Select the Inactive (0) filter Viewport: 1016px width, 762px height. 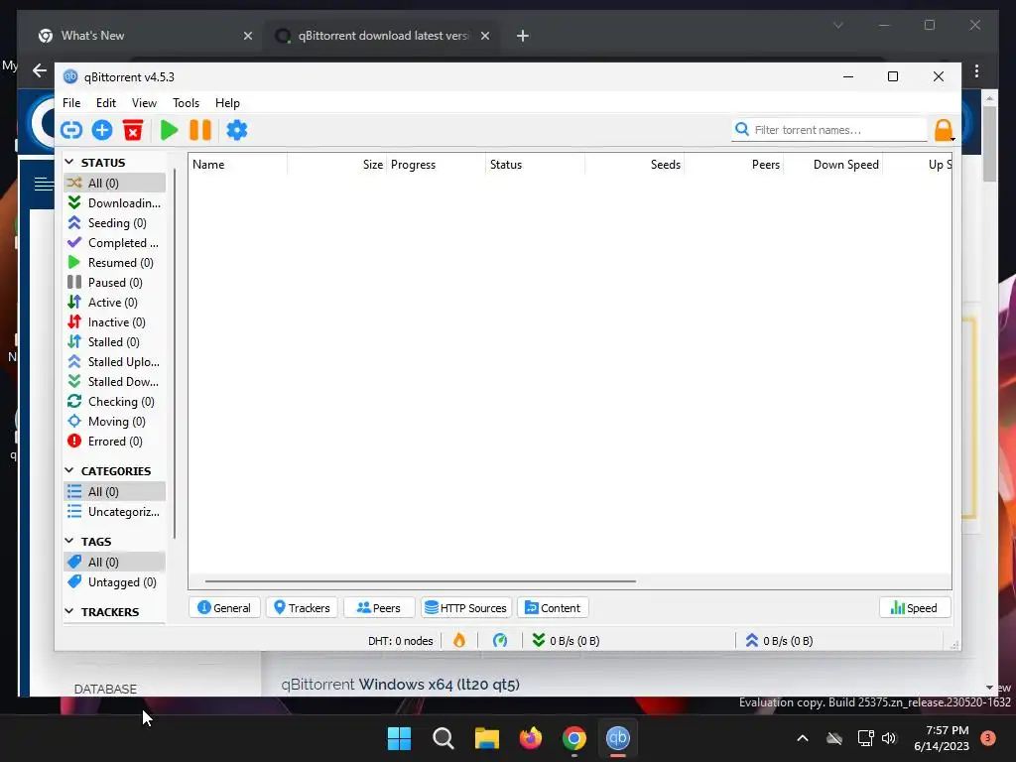pyautogui.click(x=115, y=322)
